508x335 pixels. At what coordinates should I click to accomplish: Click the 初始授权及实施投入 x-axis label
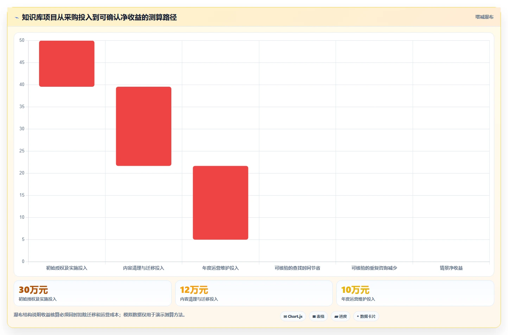(67, 268)
